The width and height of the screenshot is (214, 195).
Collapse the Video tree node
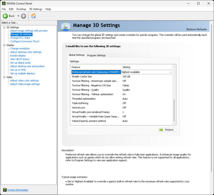click(x=4, y=77)
